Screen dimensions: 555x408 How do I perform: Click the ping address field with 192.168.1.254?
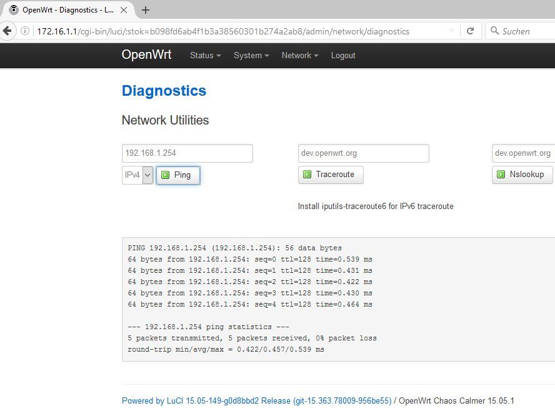click(187, 153)
